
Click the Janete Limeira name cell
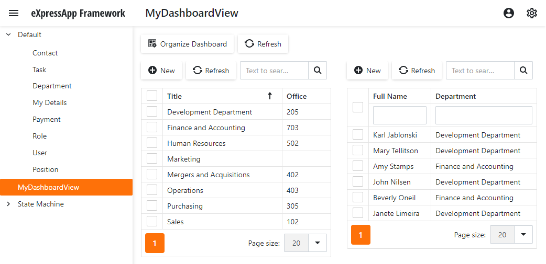pyautogui.click(x=400, y=213)
